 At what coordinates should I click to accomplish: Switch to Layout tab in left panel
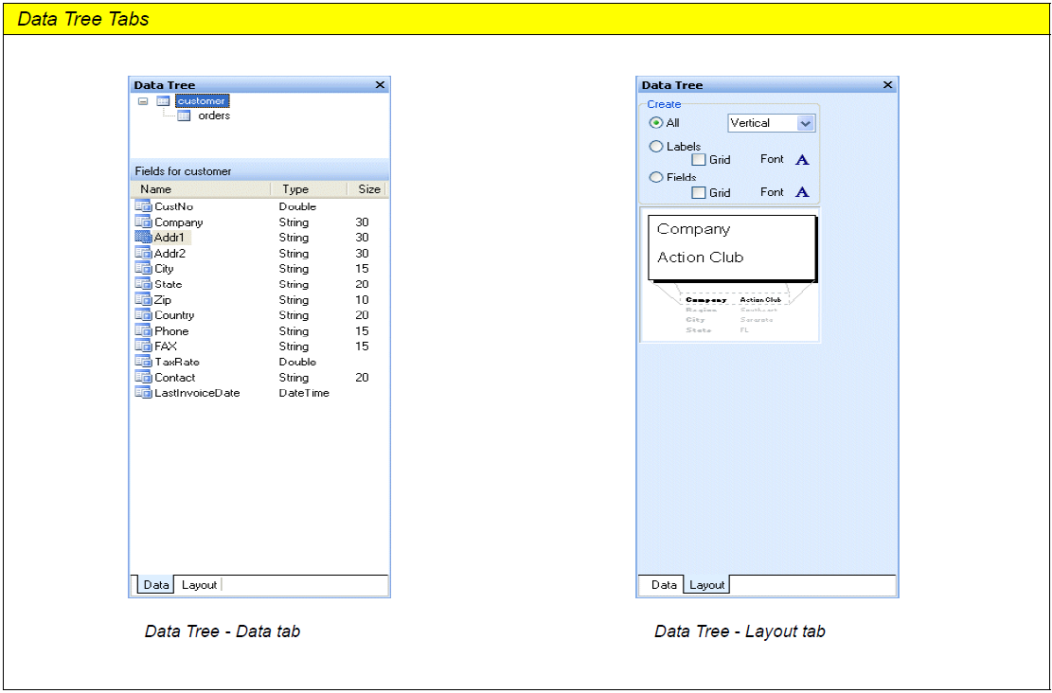coord(199,585)
